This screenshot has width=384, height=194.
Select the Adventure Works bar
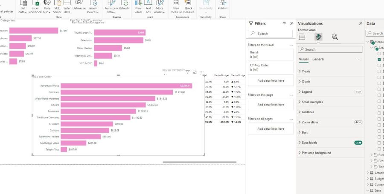[126, 86]
